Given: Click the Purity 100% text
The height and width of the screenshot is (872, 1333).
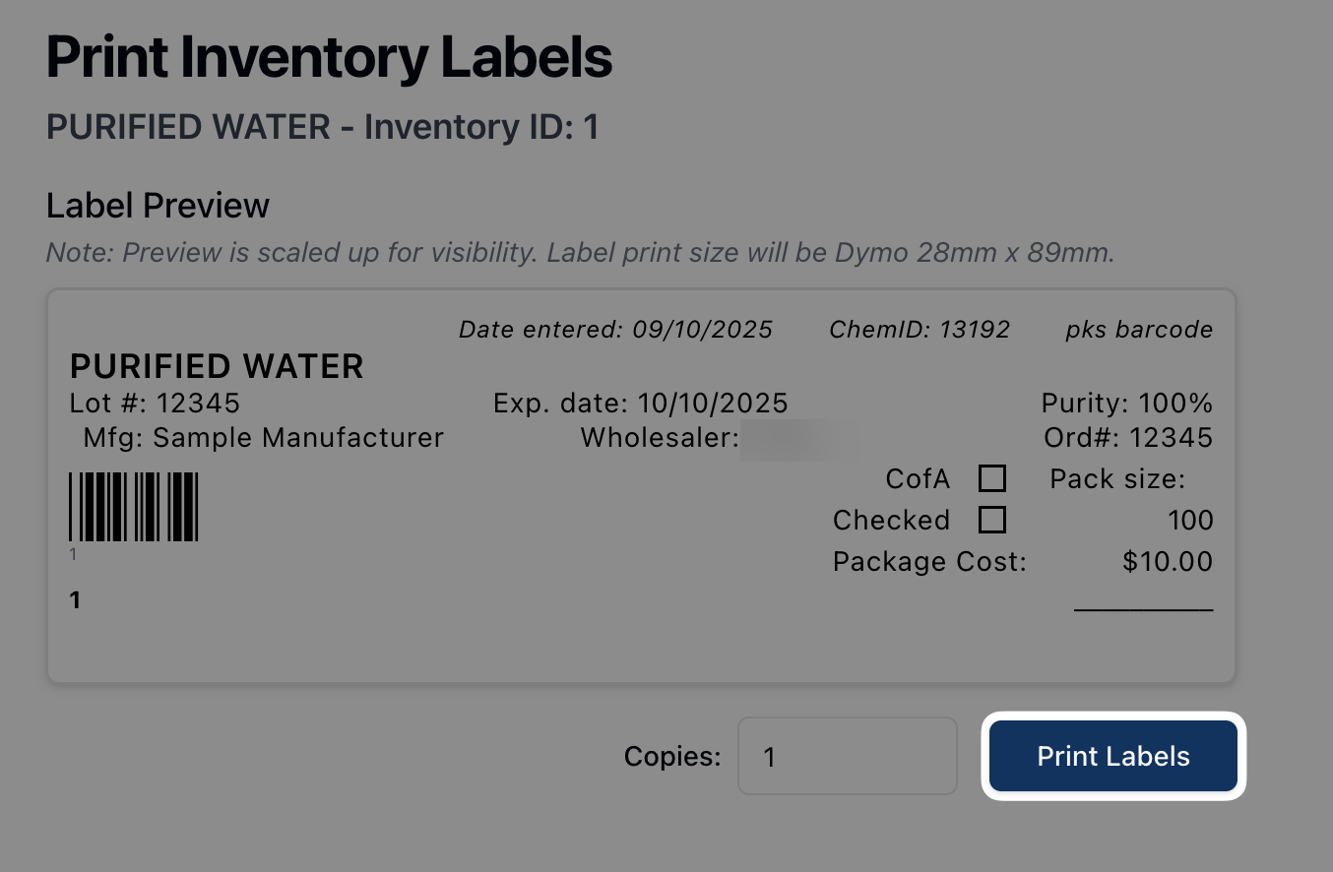Looking at the screenshot, I should point(1126,404).
